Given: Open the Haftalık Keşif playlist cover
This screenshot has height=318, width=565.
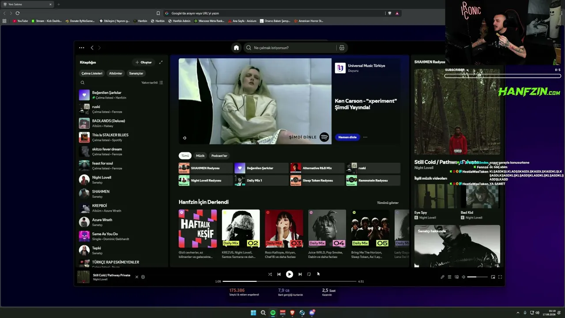Looking at the screenshot, I should pyautogui.click(x=198, y=229).
